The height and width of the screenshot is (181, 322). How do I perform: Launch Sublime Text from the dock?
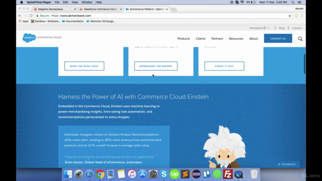tap(185, 174)
